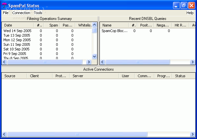This screenshot has width=197, height=139.
Task: Click the # column header in DNSBL Queries
Action: (x=133, y=25)
